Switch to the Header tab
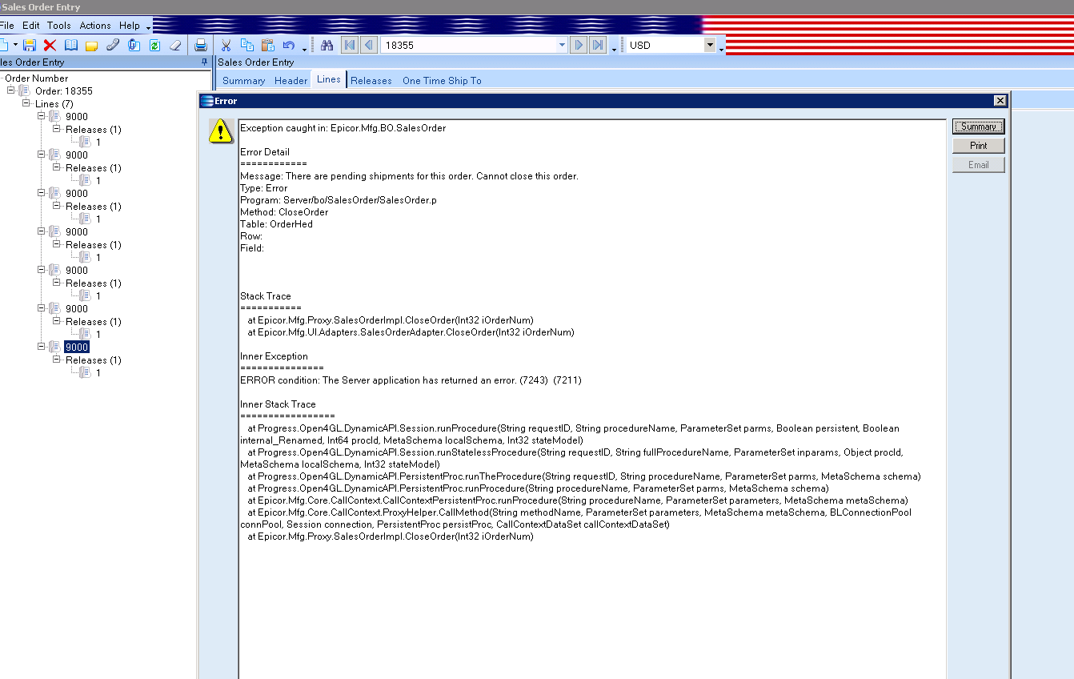 (x=291, y=80)
